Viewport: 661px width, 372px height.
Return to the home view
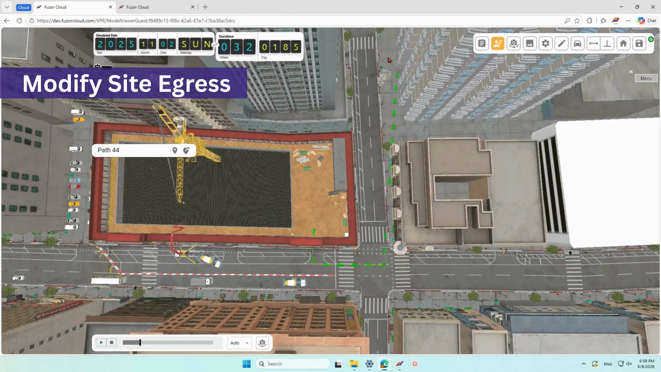[x=623, y=43]
